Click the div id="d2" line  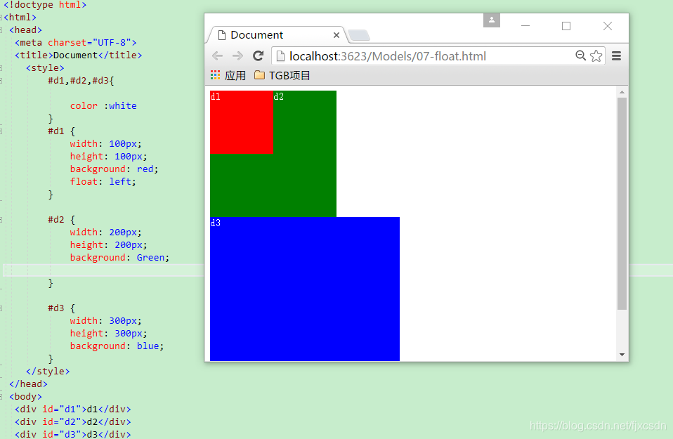73,422
